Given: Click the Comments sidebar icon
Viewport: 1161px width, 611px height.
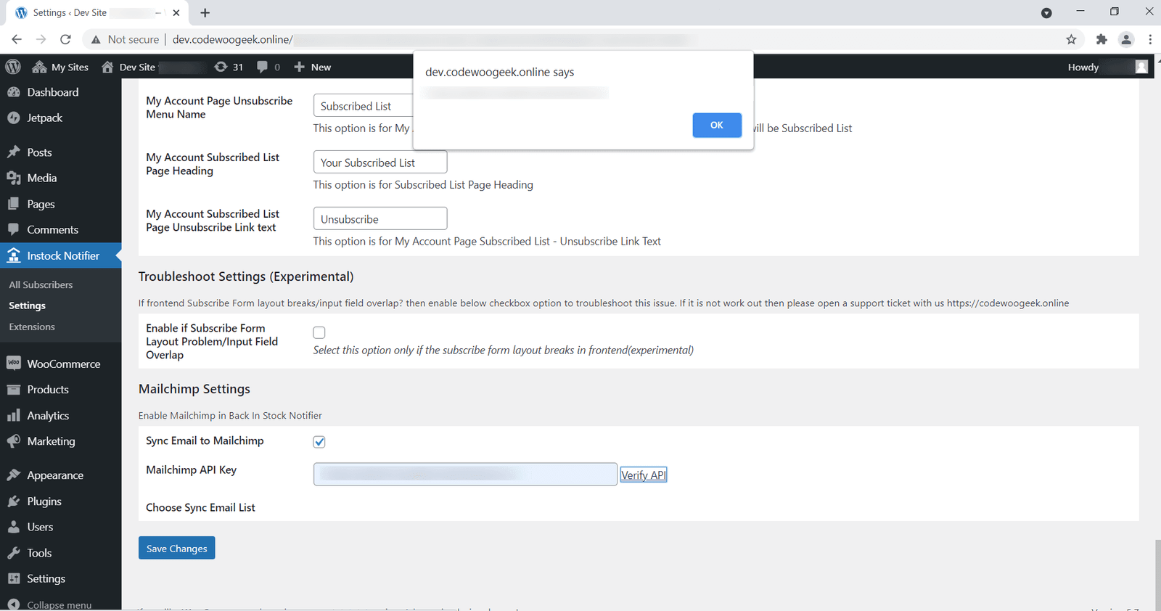Looking at the screenshot, I should coord(13,229).
